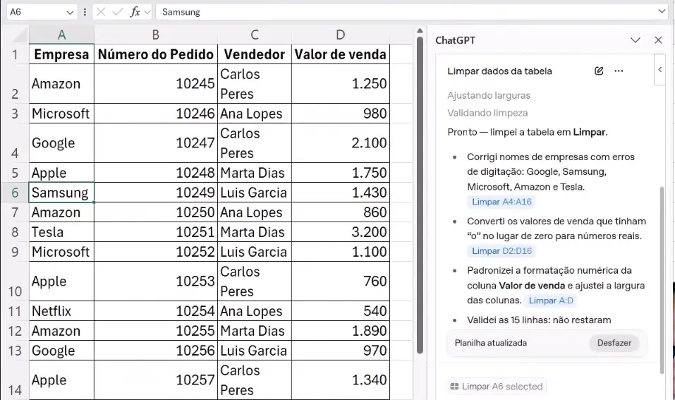Cancel formula entry with the X icon
This screenshot has width=675, height=400.
point(101,12)
